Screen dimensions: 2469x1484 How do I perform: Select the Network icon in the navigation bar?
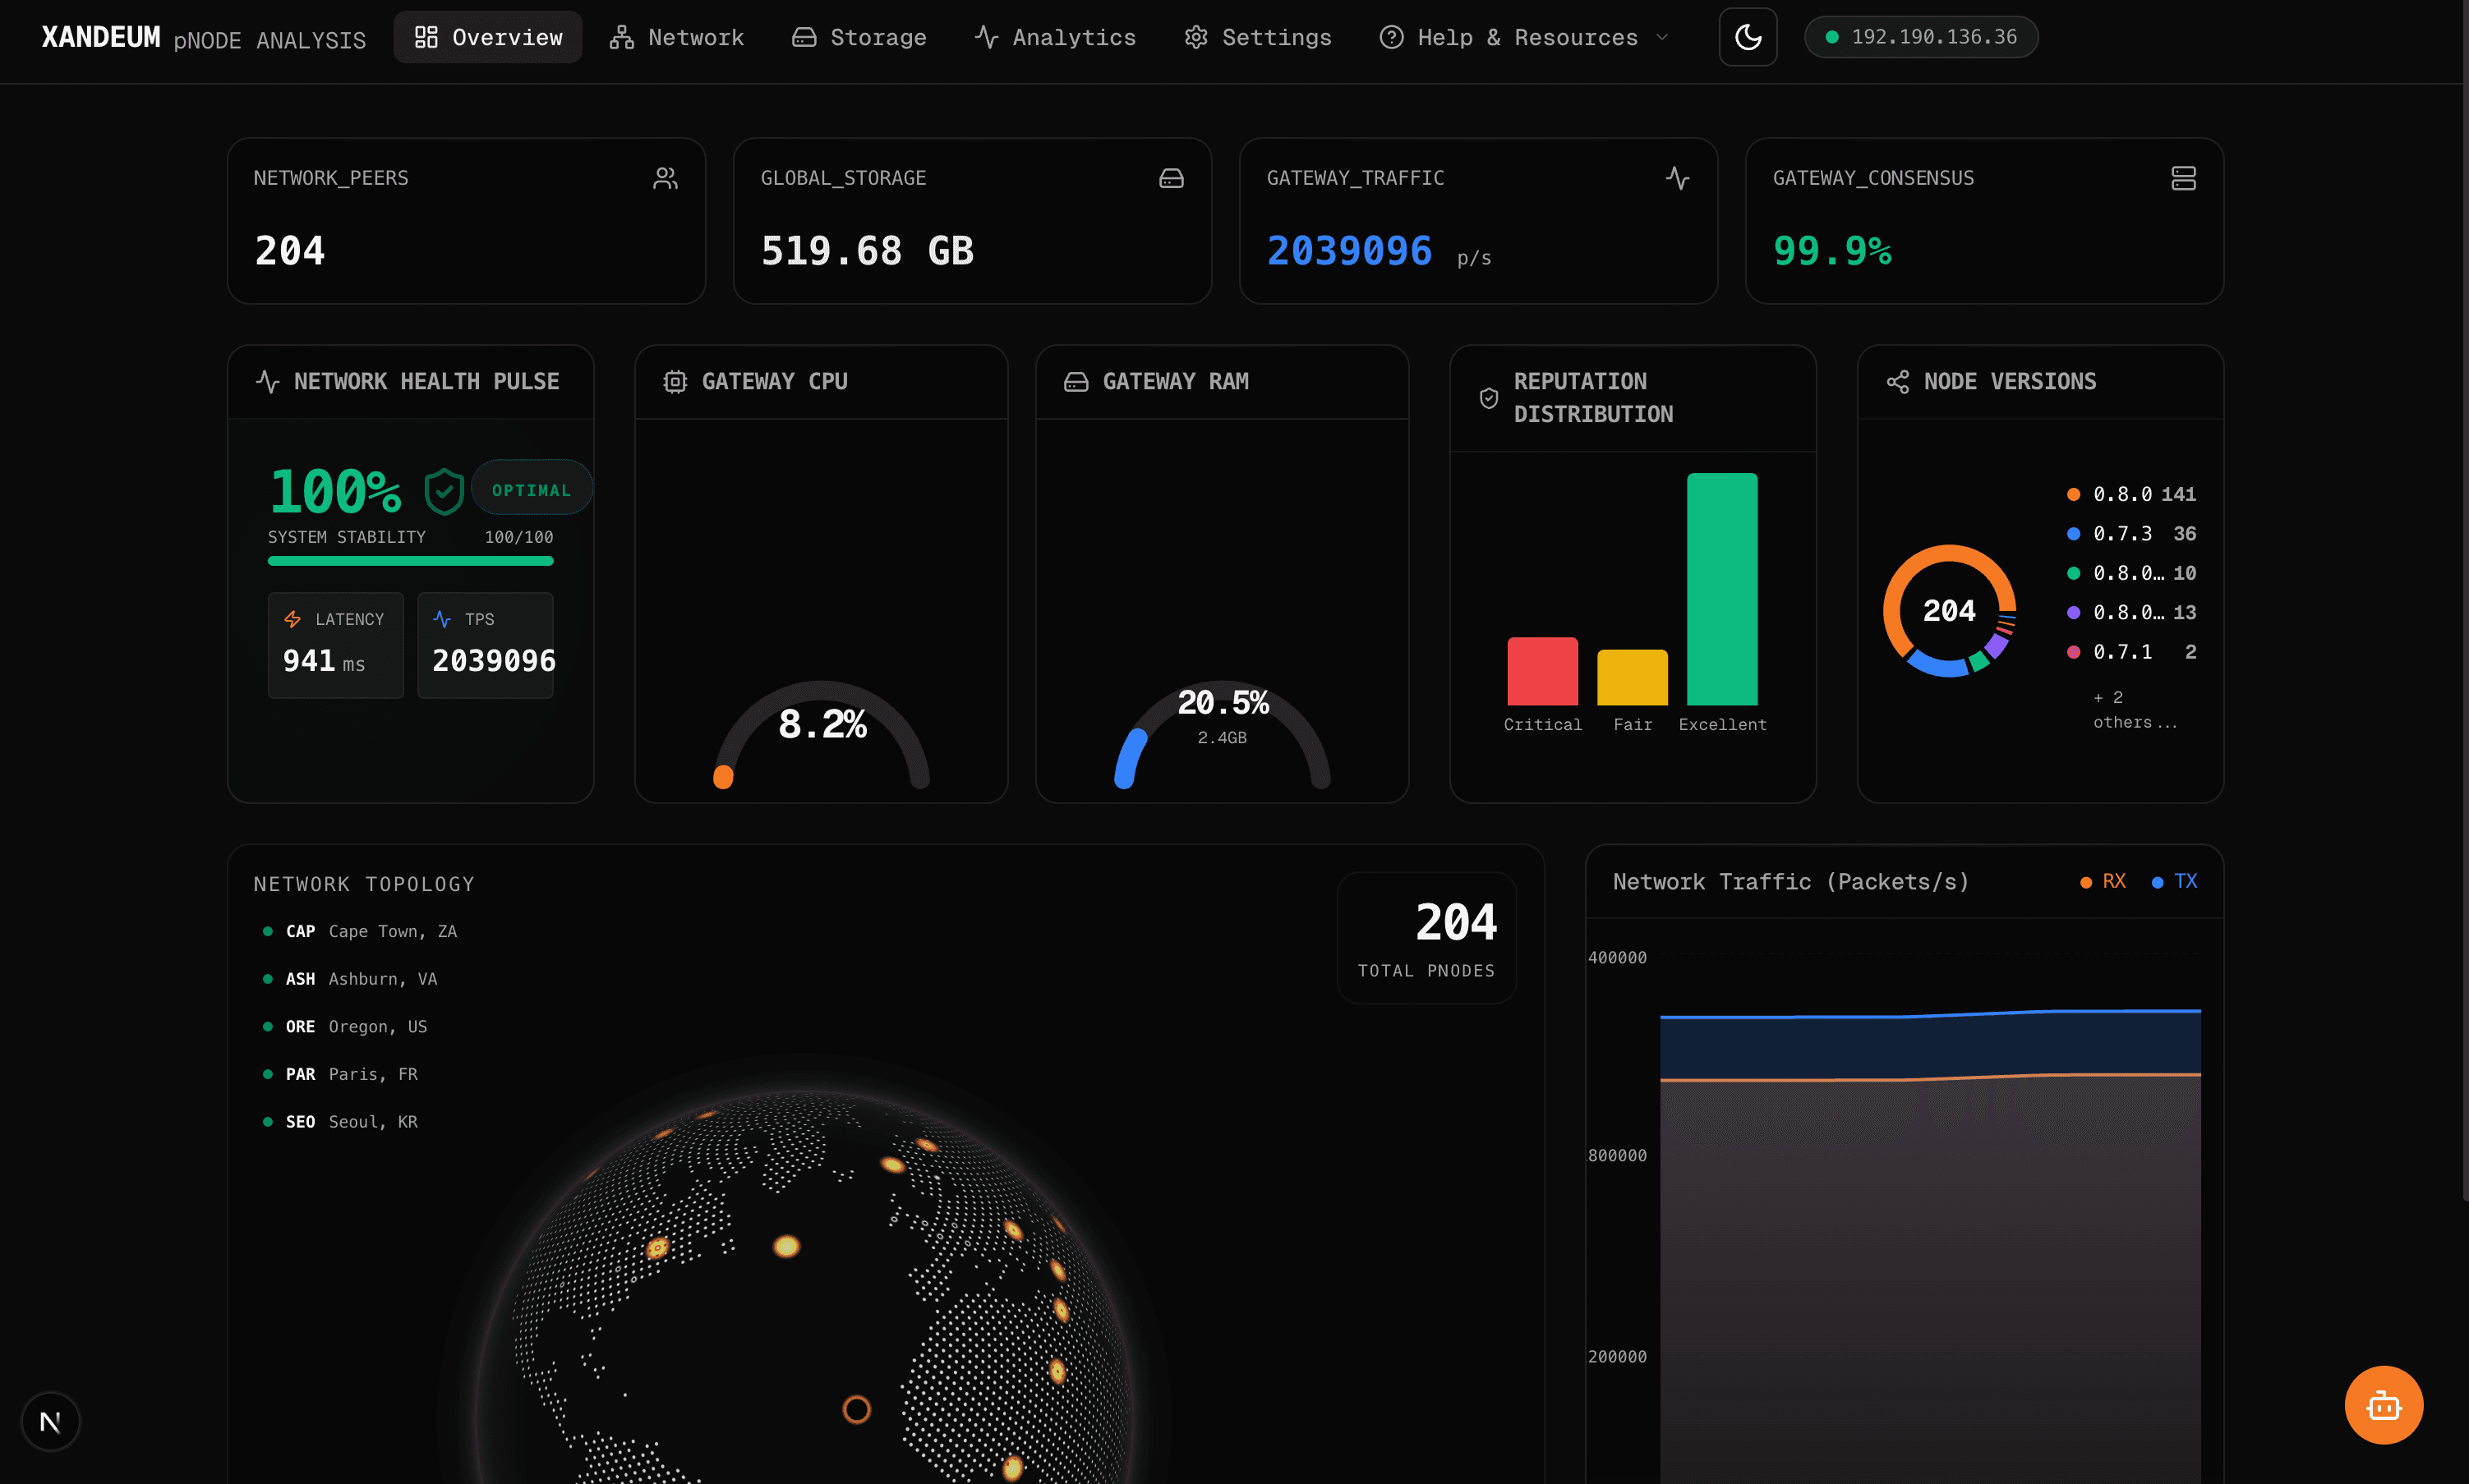[621, 37]
